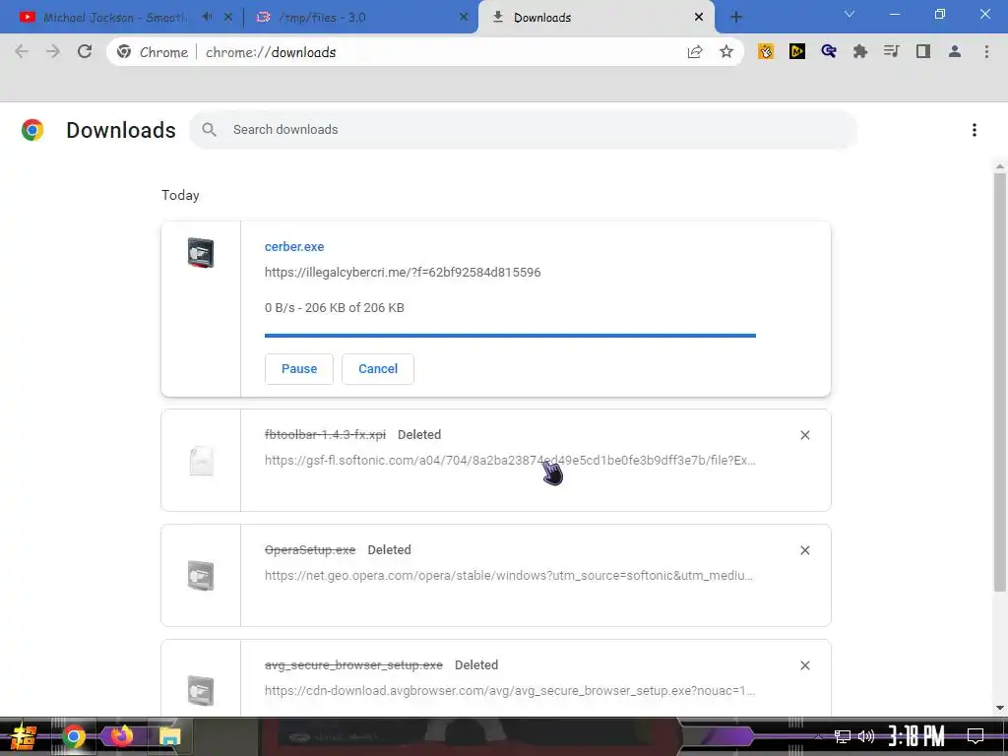Screen dimensions: 1008x756
Task: Click the cerber.exe file icon
Action: tap(201, 253)
